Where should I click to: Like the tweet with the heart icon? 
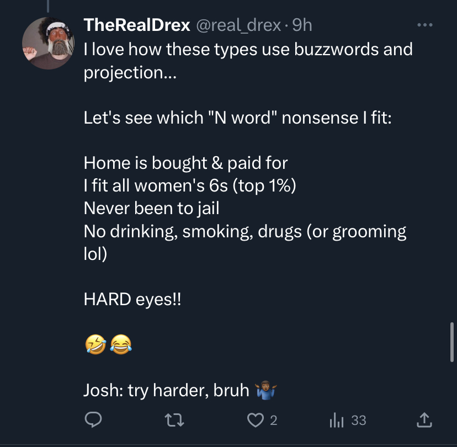256,420
